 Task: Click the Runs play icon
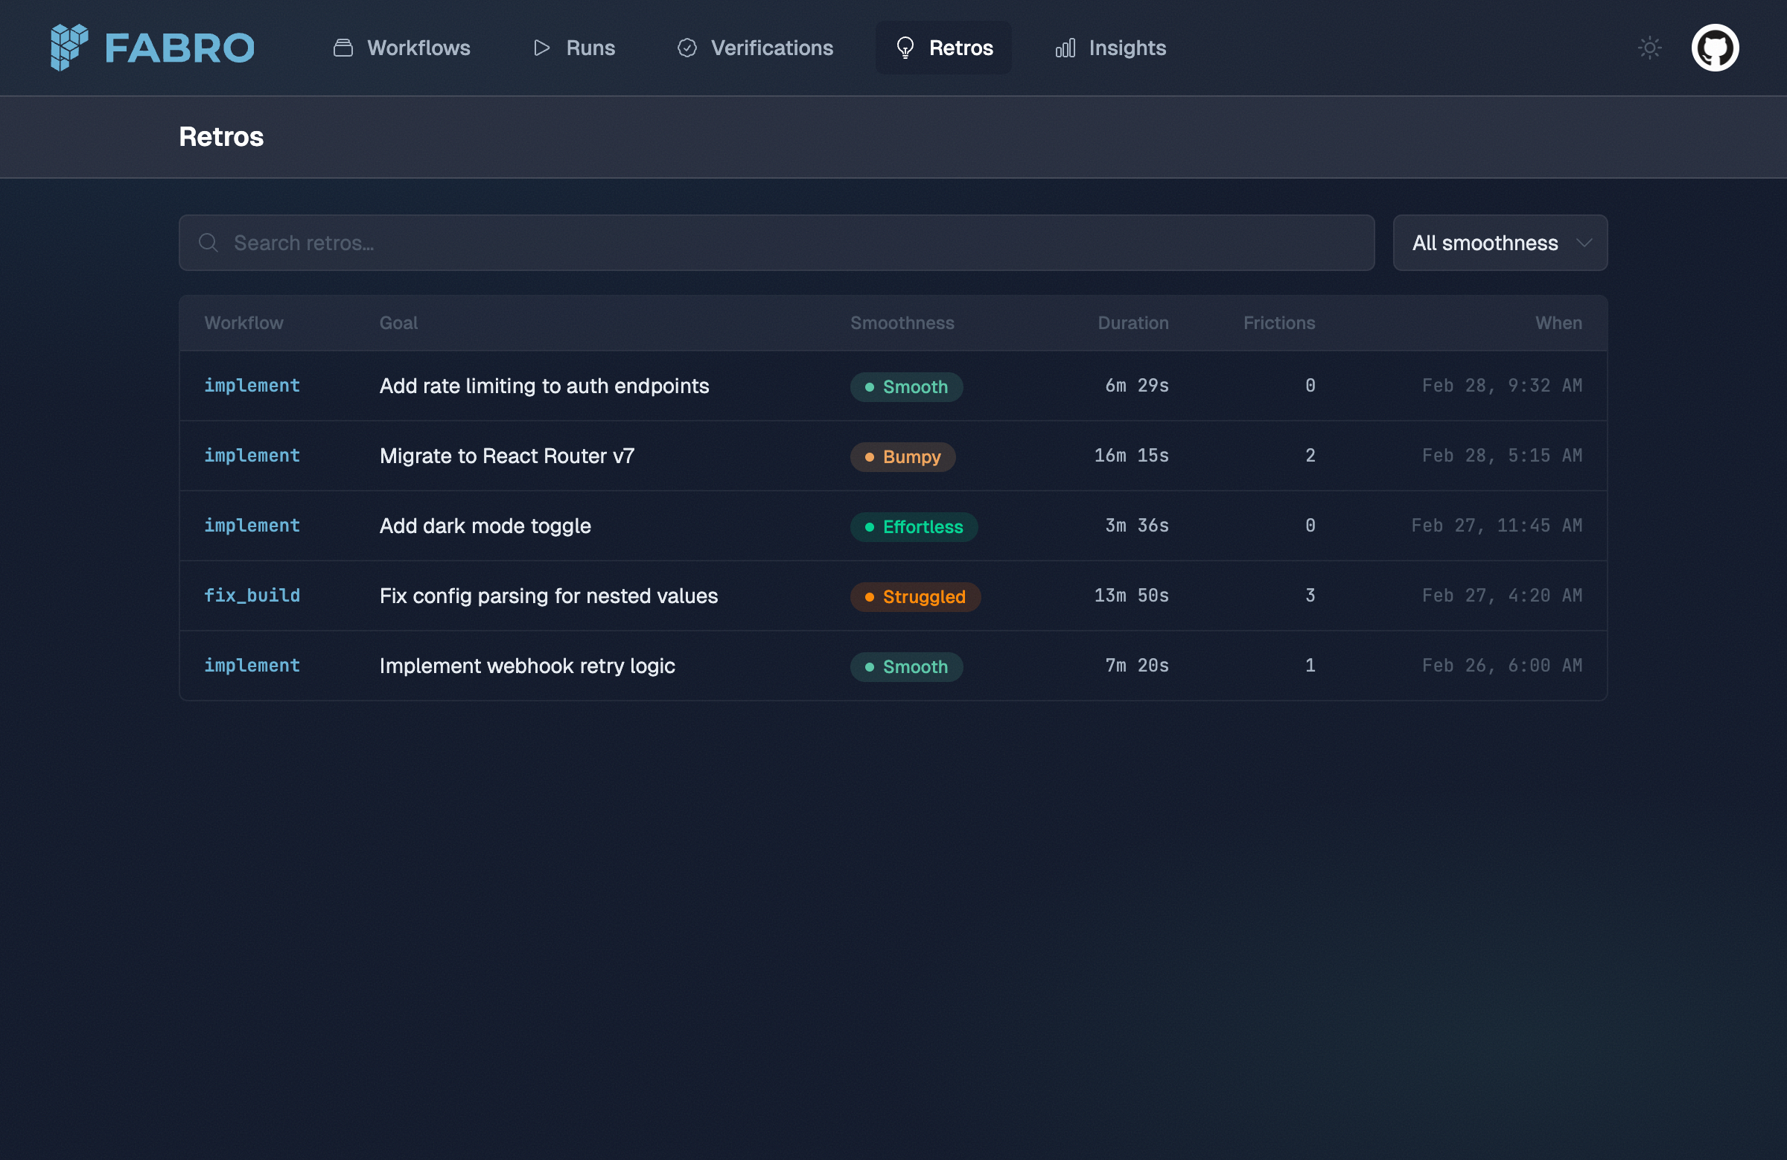click(541, 48)
